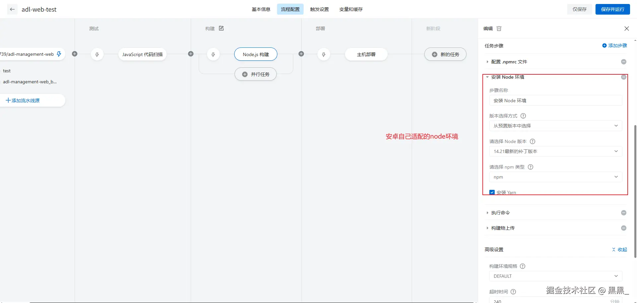
Task: Open trigger icon before JavaScript 代码扫描
Action: 97,54
